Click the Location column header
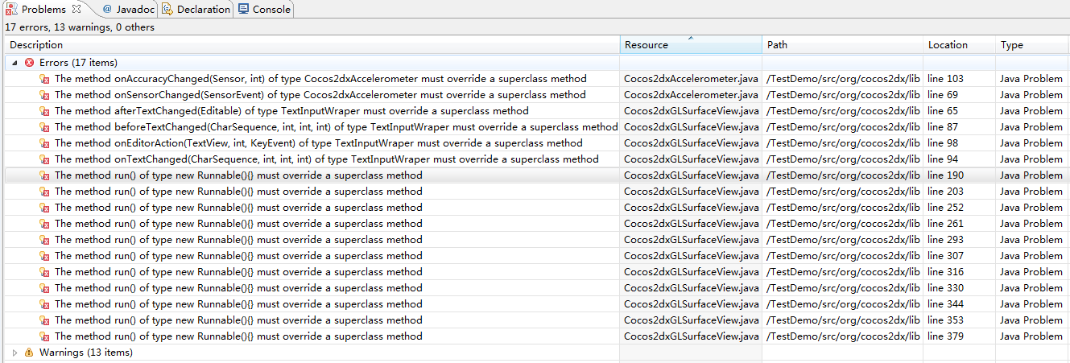 (x=948, y=45)
